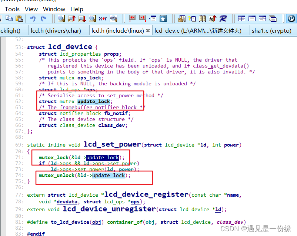The height and width of the screenshot is (236, 297).
Task: Click the Search Forward magnifier icon
Action: (x=81, y=19)
